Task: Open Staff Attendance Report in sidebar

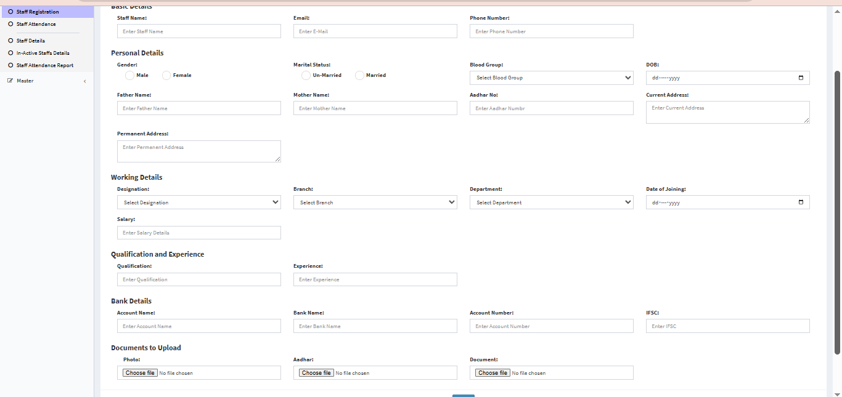Action: (x=45, y=65)
